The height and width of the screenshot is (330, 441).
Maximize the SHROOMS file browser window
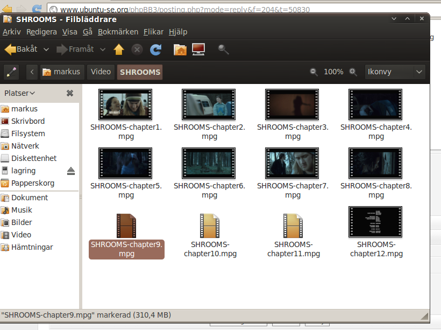[407, 19]
